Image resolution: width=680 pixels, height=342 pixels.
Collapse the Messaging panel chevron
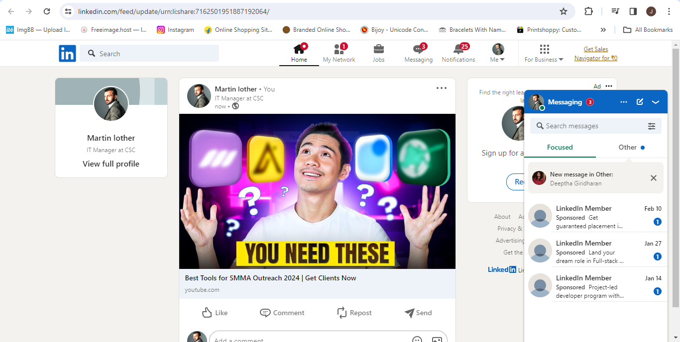click(656, 102)
